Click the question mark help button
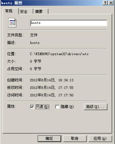This screenshot has width=115, height=144. (105, 3)
